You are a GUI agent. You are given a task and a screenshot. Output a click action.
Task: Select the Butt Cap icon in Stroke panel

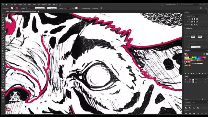click(192, 19)
